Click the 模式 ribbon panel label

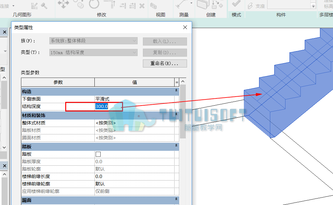236,15
